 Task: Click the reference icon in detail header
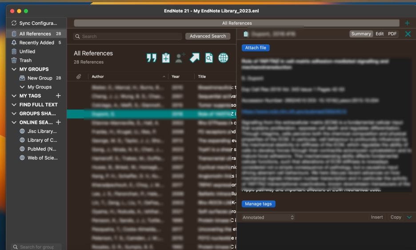(246, 34)
